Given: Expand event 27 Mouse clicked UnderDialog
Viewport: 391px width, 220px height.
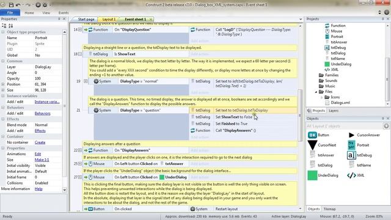Looking at the screenshot, I should click(x=80, y=177).
